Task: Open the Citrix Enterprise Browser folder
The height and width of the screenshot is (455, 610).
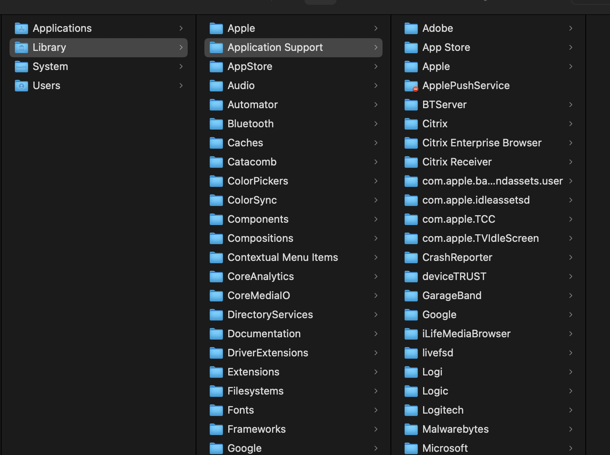Action: tap(482, 143)
